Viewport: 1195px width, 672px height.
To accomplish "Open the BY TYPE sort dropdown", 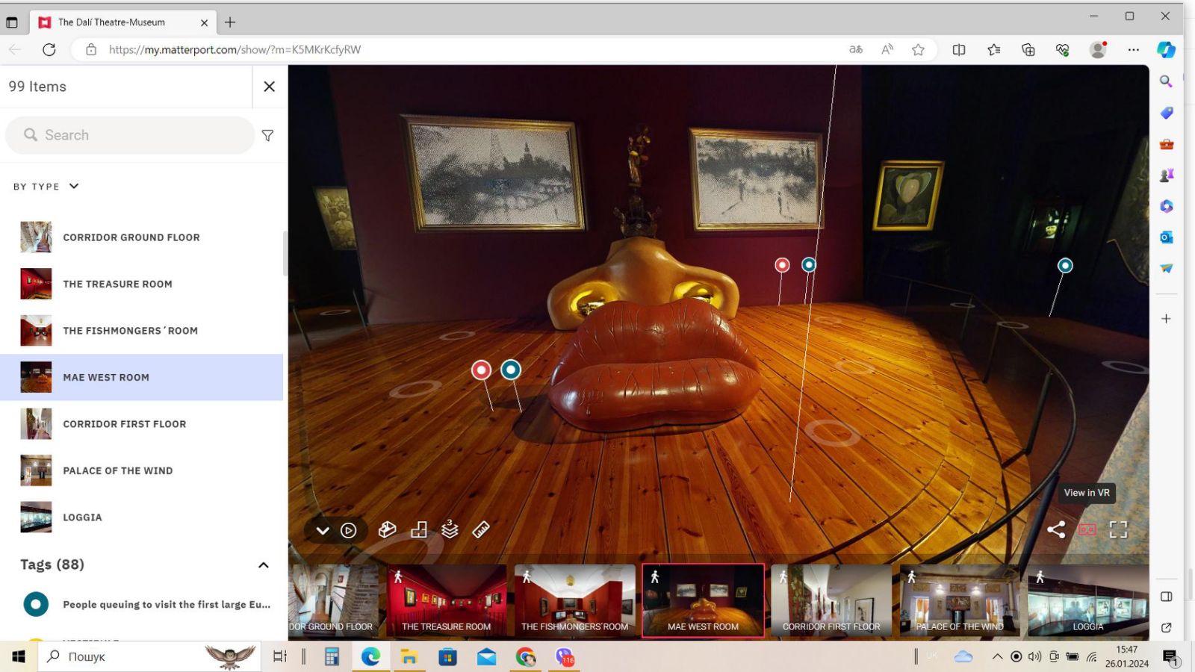I will click(x=46, y=187).
